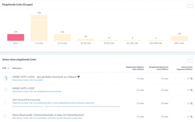Click magnifier icon in advanced_search.php row

192,90
